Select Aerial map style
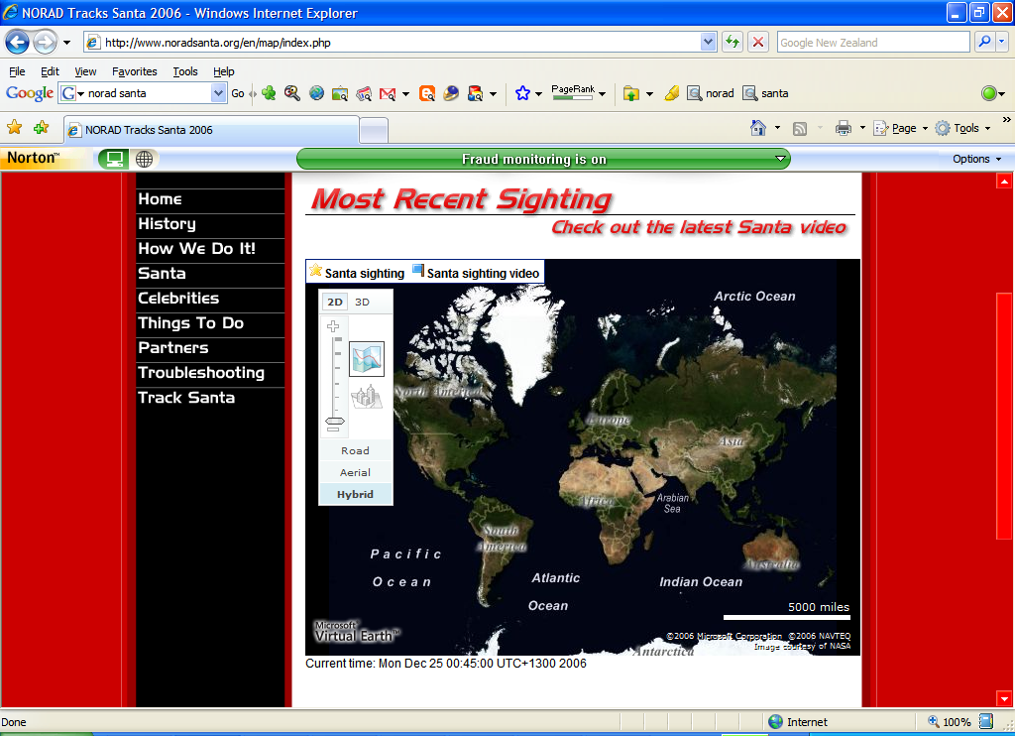 point(356,472)
